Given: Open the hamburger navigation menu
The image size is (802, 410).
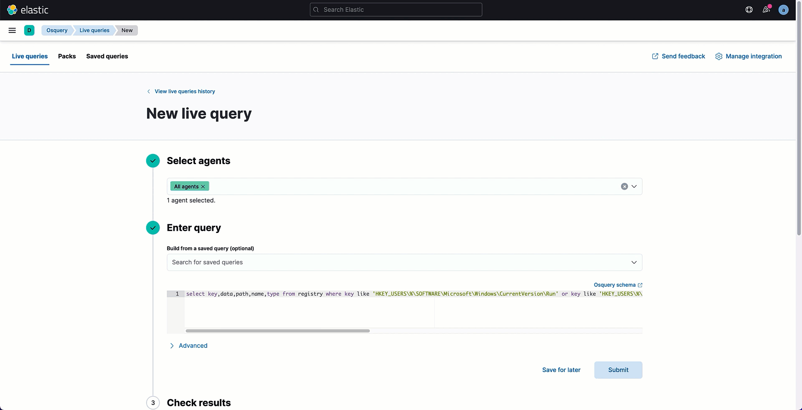Looking at the screenshot, I should (x=12, y=30).
